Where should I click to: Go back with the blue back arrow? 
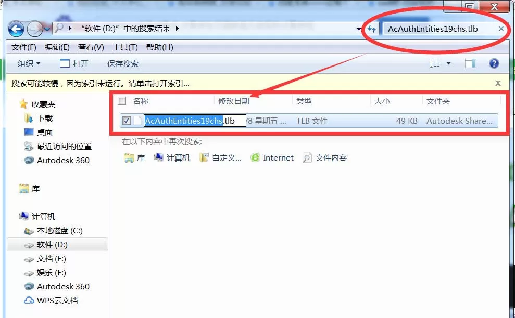click(16, 29)
